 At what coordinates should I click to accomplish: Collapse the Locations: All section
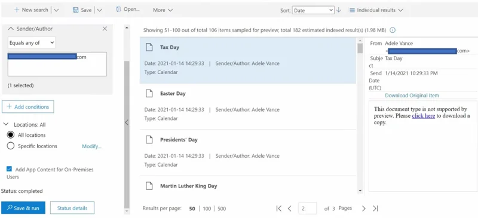tap(6, 124)
